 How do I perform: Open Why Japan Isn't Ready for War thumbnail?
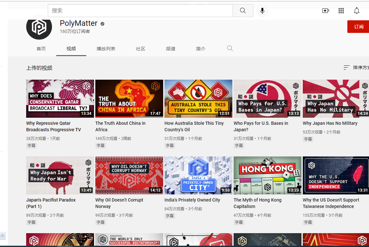(x=60, y=175)
